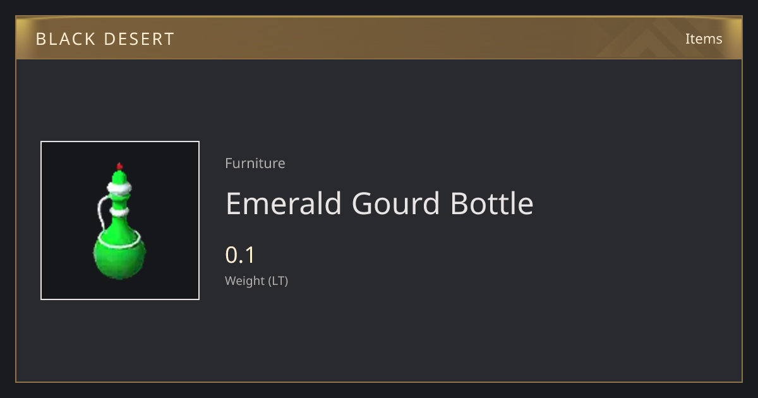This screenshot has width=758, height=398.
Task: Click the word BLACK in the header
Action: [65, 39]
